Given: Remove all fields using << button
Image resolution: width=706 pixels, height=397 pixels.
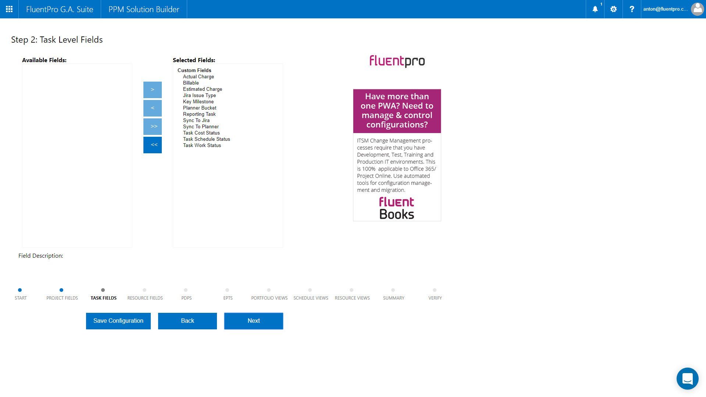Looking at the screenshot, I should (152, 145).
